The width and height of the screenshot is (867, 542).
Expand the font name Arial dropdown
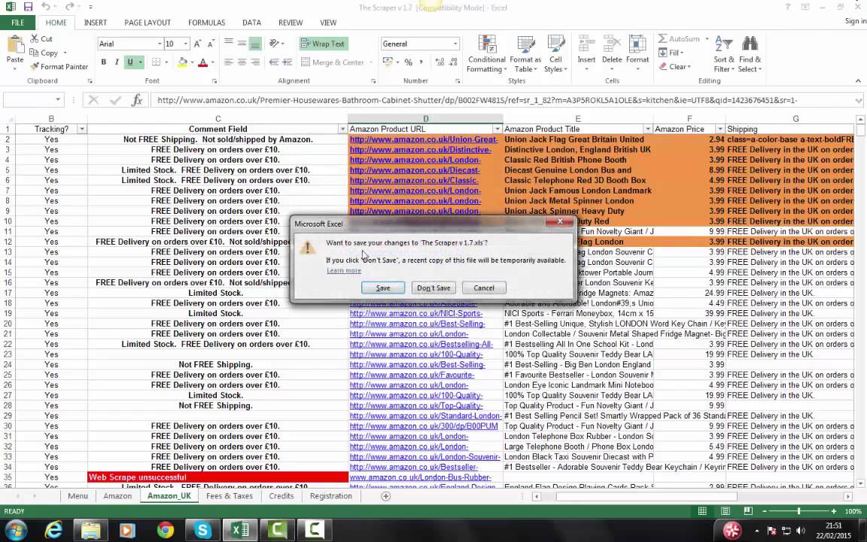tap(160, 44)
